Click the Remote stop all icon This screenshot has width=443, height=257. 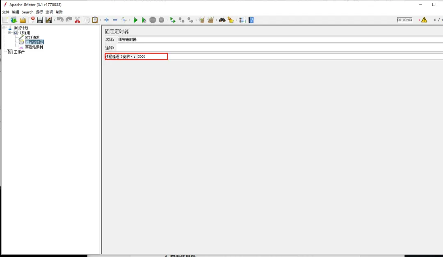tap(182, 20)
